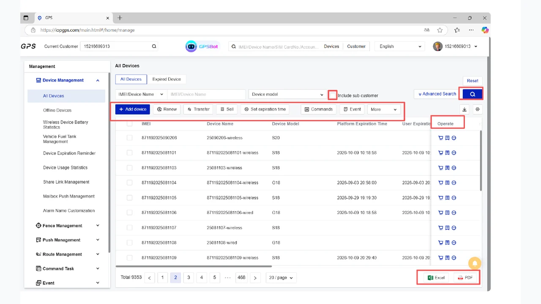Collapse the Device Management section
Image resolution: width=541 pixels, height=304 pixels.
point(98,80)
